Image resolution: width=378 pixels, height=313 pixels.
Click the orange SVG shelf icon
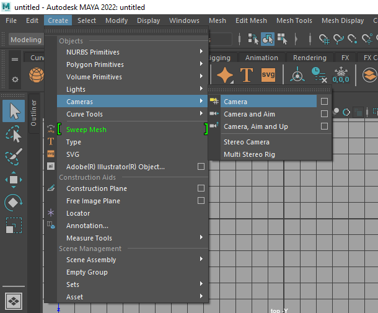[268, 74]
